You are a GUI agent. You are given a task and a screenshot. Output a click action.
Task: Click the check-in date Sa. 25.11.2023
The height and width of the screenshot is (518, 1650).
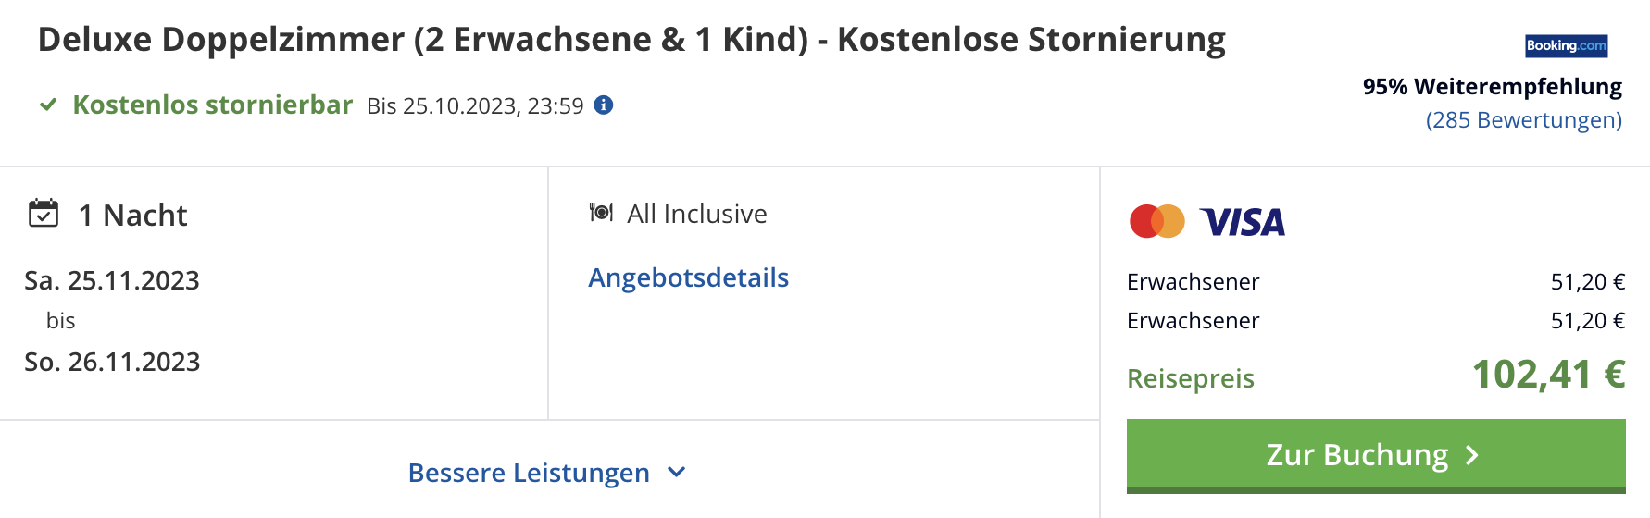pos(112,280)
